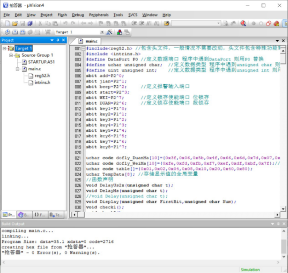Indent the selected lines
This screenshot has width=288, height=273.
[134, 23]
